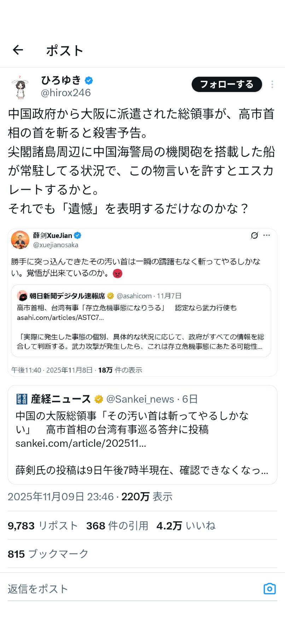Tap the verified badge next to 薛剑XueJian
Image resolution: width=285 pixels, height=635 pixels.
click(78, 236)
